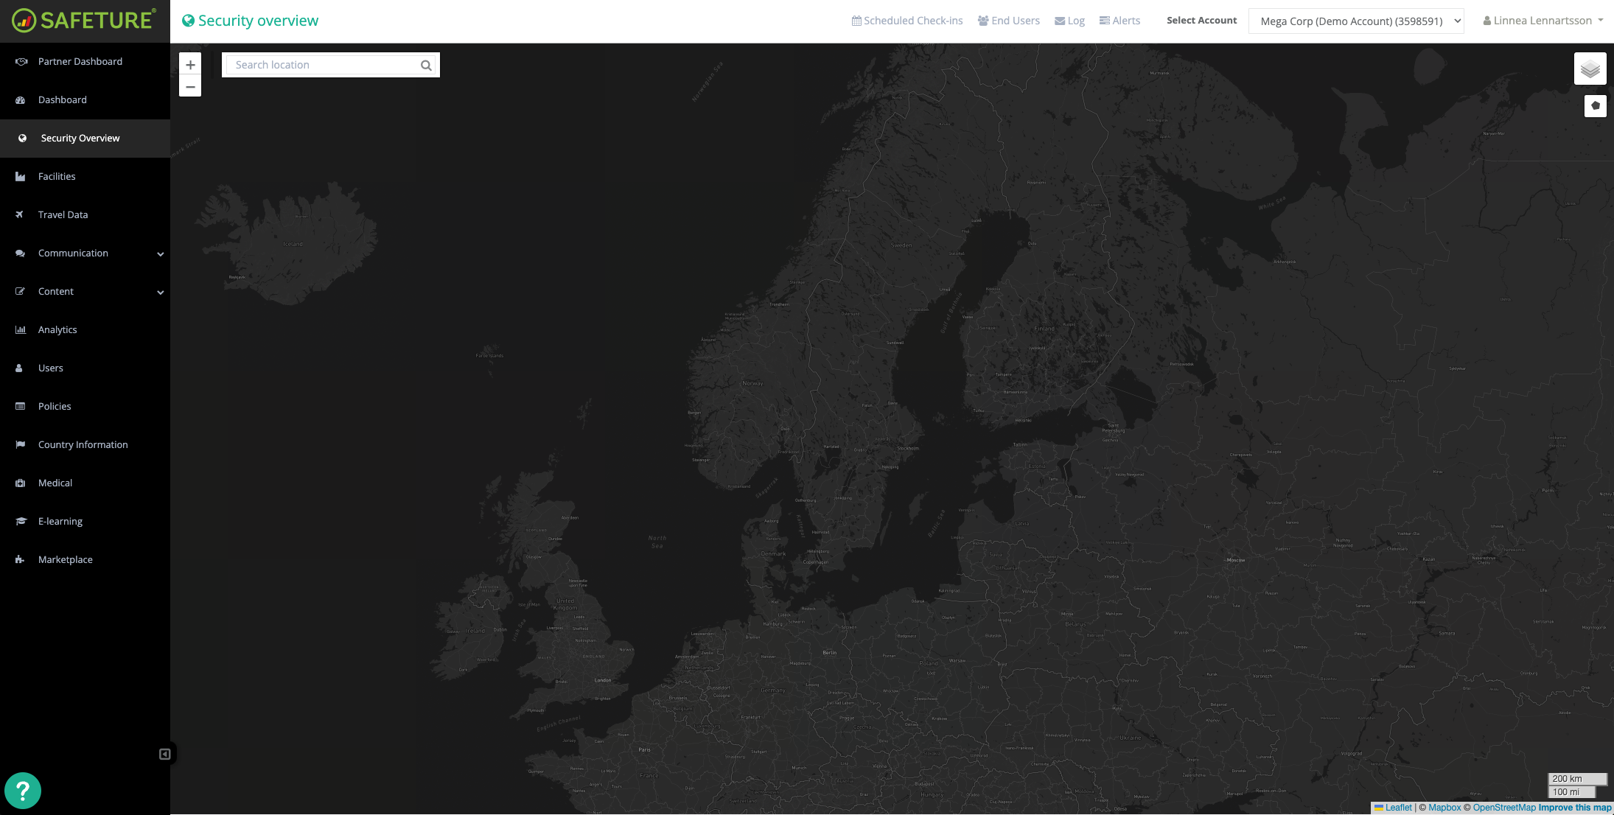Open the Alerts view in the top bar
This screenshot has height=815, width=1614.
1119,20
